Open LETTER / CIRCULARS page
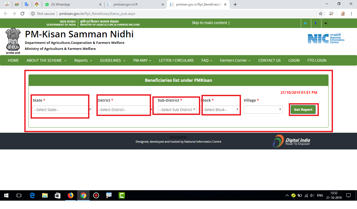Image resolution: width=357 pixels, height=209 pixels. click(x=176, y=60)
